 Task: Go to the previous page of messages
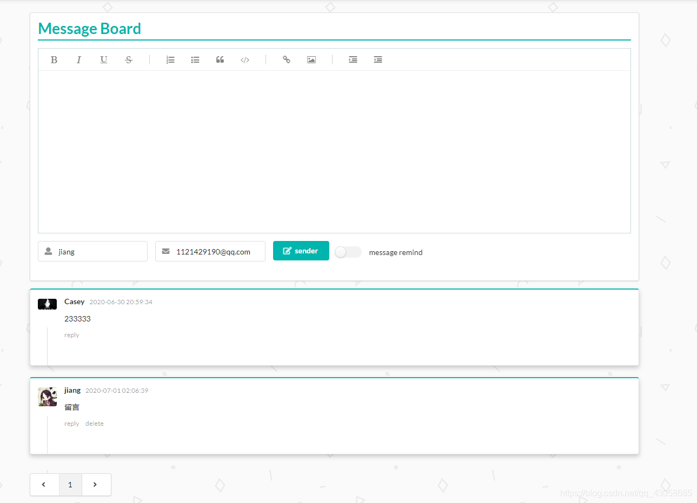point(44,485)
